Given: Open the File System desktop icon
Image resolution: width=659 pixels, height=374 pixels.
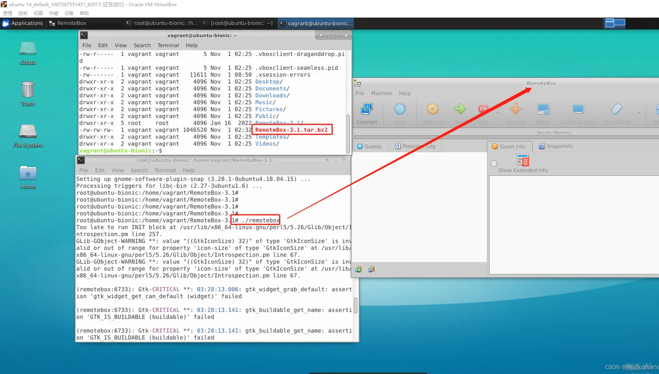Looking at the screenshot, I should click(28, 131).
